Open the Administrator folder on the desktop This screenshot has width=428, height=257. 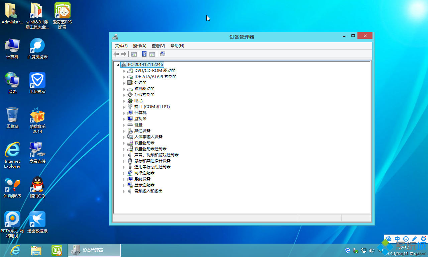click(x=12, y=13)
